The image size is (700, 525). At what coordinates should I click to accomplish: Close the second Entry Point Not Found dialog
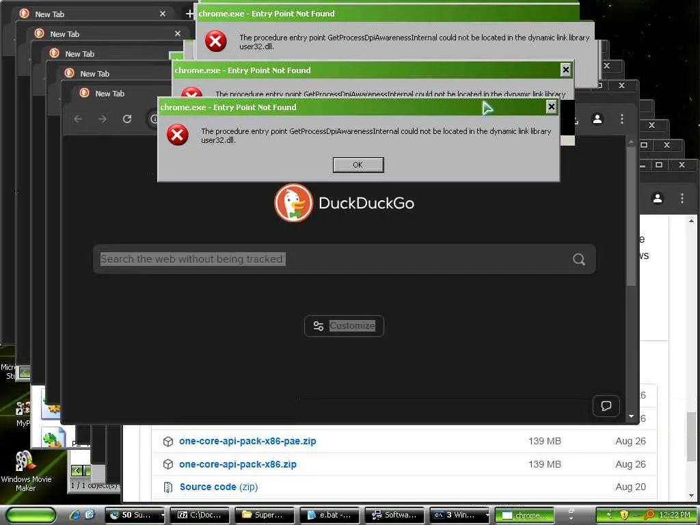565,70
